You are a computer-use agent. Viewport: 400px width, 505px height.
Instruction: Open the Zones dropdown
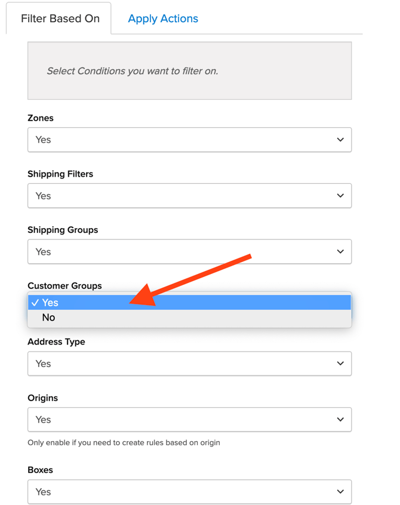coord(189,140)
